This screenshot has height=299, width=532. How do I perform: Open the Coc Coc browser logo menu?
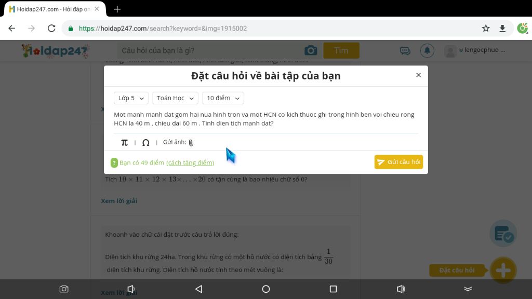click(523, 28)
